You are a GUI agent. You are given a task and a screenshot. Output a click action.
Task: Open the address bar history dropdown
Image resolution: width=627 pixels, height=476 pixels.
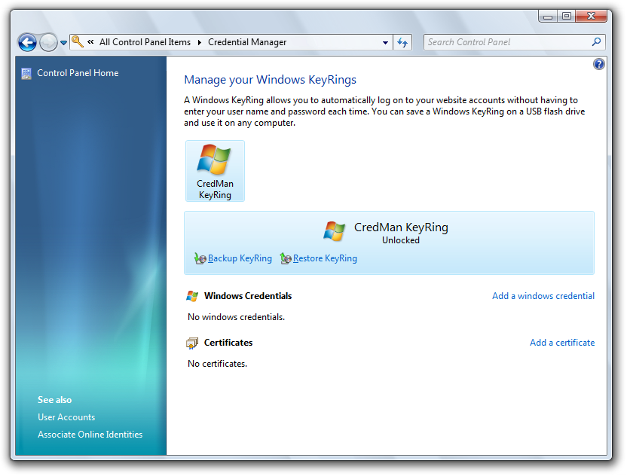point(385,42)
